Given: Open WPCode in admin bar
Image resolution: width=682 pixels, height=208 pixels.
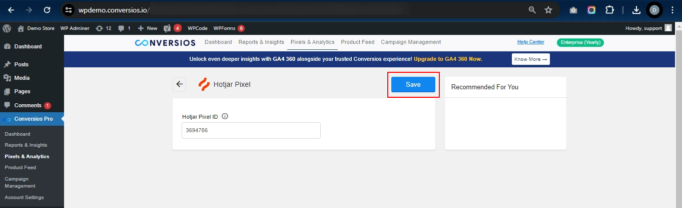Looking at the screenshot, I should pyautogui.click(x=198, y=28).
